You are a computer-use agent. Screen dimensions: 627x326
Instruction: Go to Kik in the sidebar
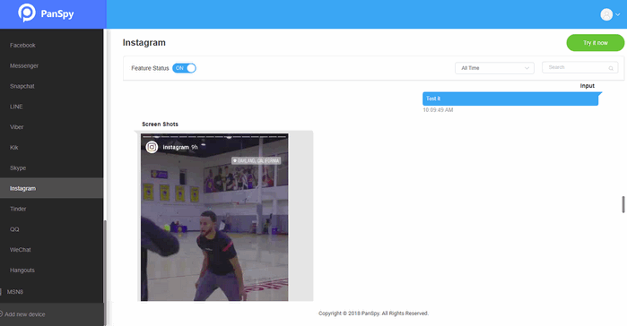(14, 147)
